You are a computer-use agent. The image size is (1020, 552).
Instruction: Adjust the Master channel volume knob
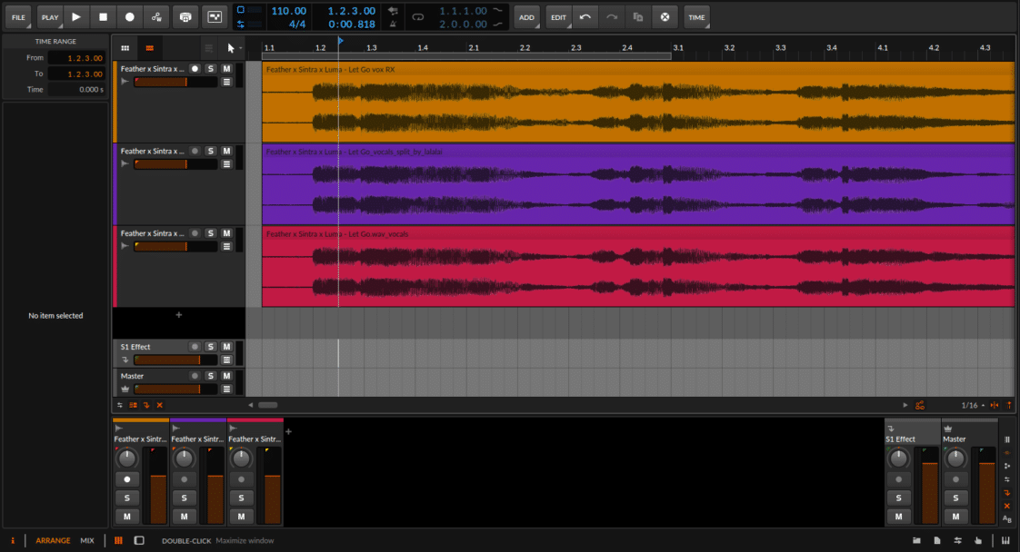point(955,458)
